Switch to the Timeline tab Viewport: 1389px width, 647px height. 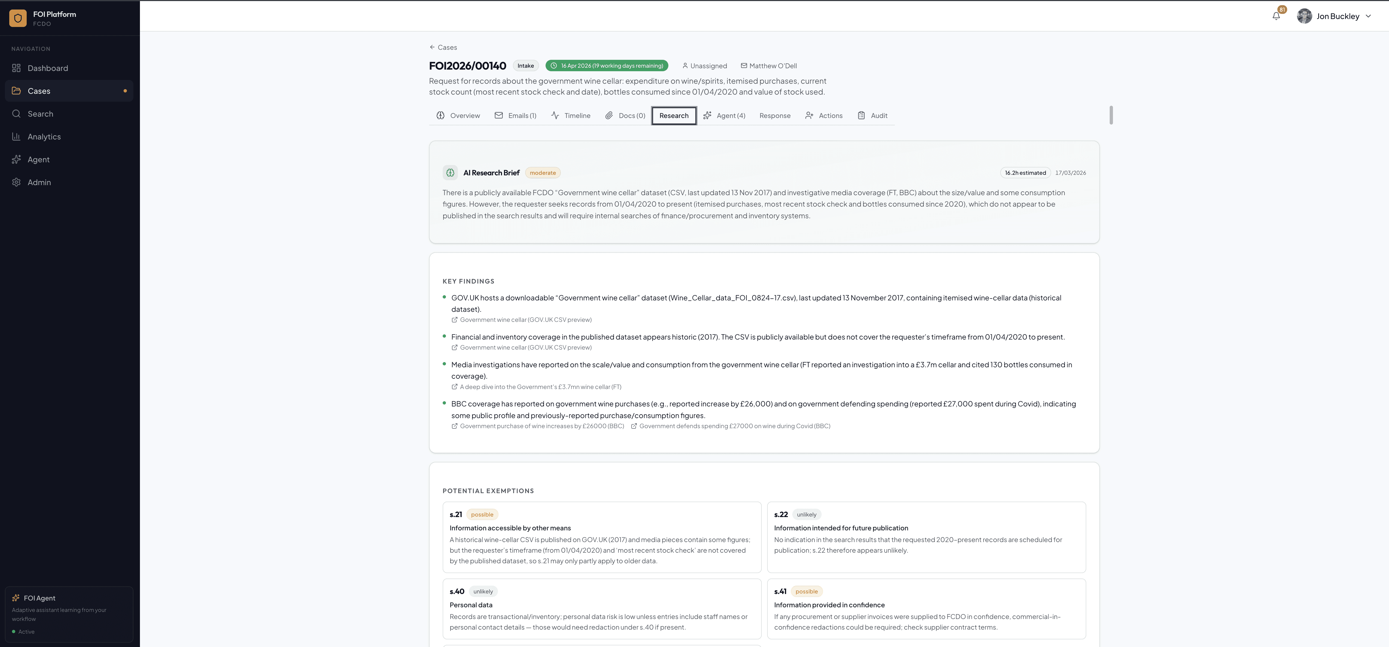(570, 116)
